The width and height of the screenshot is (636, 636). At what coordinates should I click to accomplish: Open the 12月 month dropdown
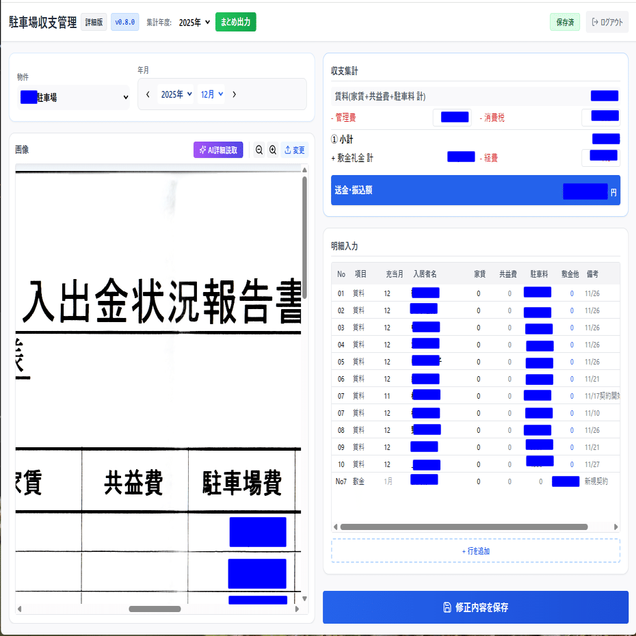coord(211,94)
